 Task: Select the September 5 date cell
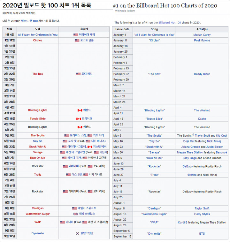pyautogui.click(x=122, y=231)
